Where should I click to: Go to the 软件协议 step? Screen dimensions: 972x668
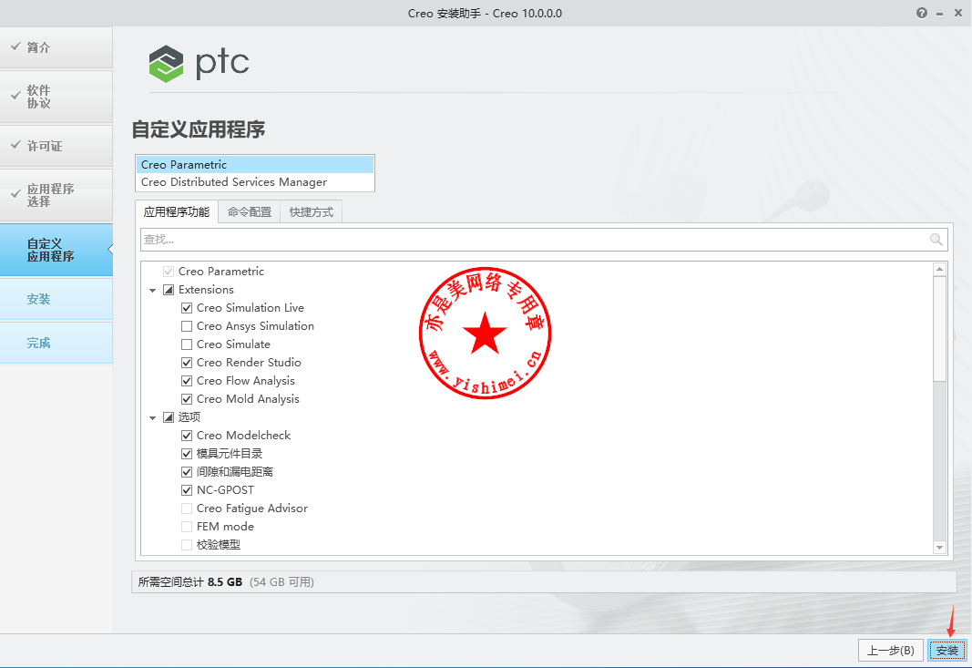(56, 97)
